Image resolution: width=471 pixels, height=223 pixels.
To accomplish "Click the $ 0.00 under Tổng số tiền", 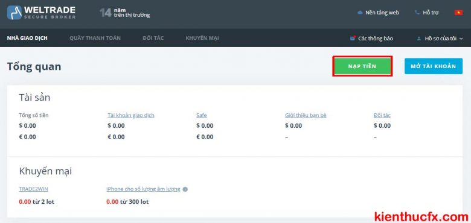I will pyautogui.click(x=27, y=125).
